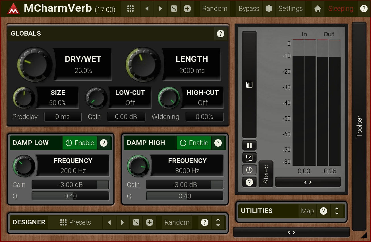Open the Settings menu

(290, 9)
